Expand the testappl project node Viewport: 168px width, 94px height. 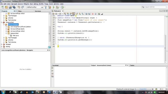pos(2,44)
